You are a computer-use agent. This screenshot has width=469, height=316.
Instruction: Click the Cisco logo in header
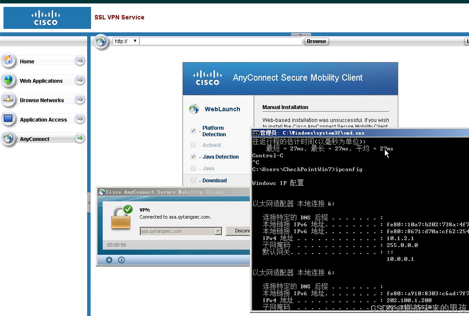tap(47, 18)
